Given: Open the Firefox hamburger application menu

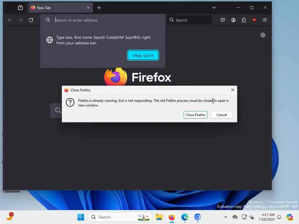Looking at the screenshot, I should [x=265, y=20].
